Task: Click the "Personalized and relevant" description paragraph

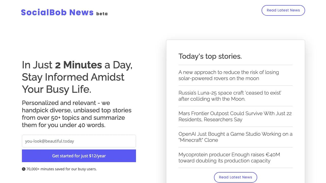Action: pos(66,103)
